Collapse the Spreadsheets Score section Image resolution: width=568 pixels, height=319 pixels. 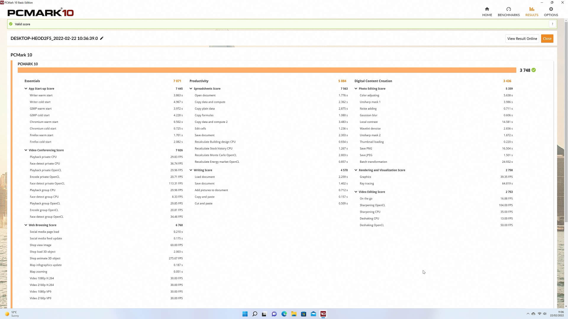point(191,89)
